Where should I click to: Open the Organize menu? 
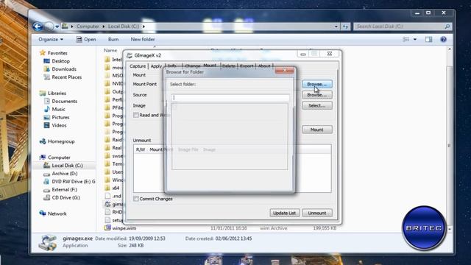pos(51,39)
